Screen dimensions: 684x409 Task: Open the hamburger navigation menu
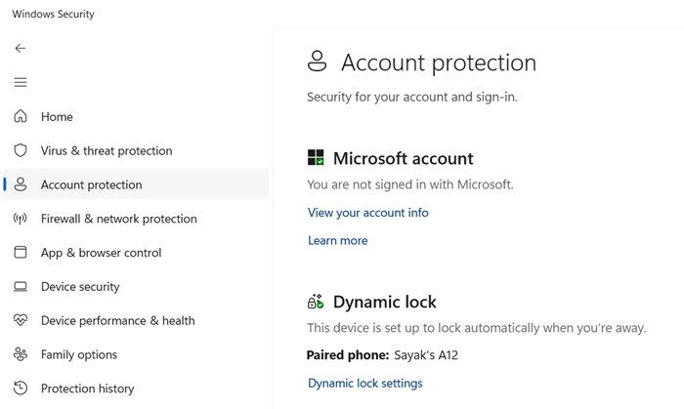pos(21,82)
